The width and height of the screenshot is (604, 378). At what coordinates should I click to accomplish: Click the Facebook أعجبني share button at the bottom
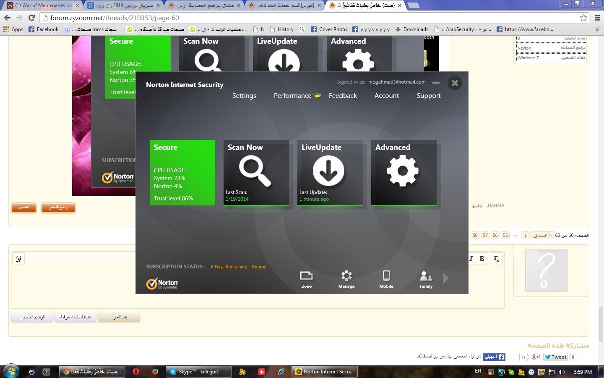pos(494,357)
